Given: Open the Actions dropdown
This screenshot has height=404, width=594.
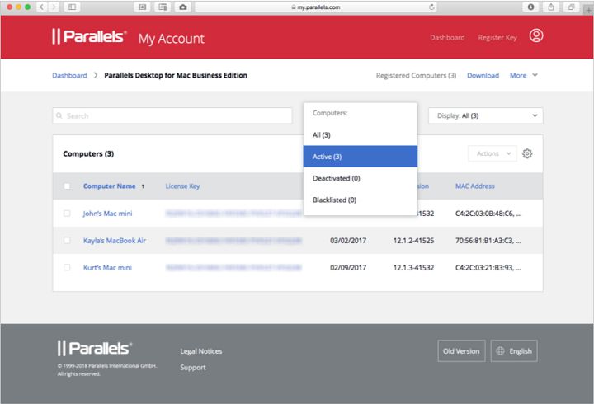Looking at the screenshot, I should click(x=493, y=153).
